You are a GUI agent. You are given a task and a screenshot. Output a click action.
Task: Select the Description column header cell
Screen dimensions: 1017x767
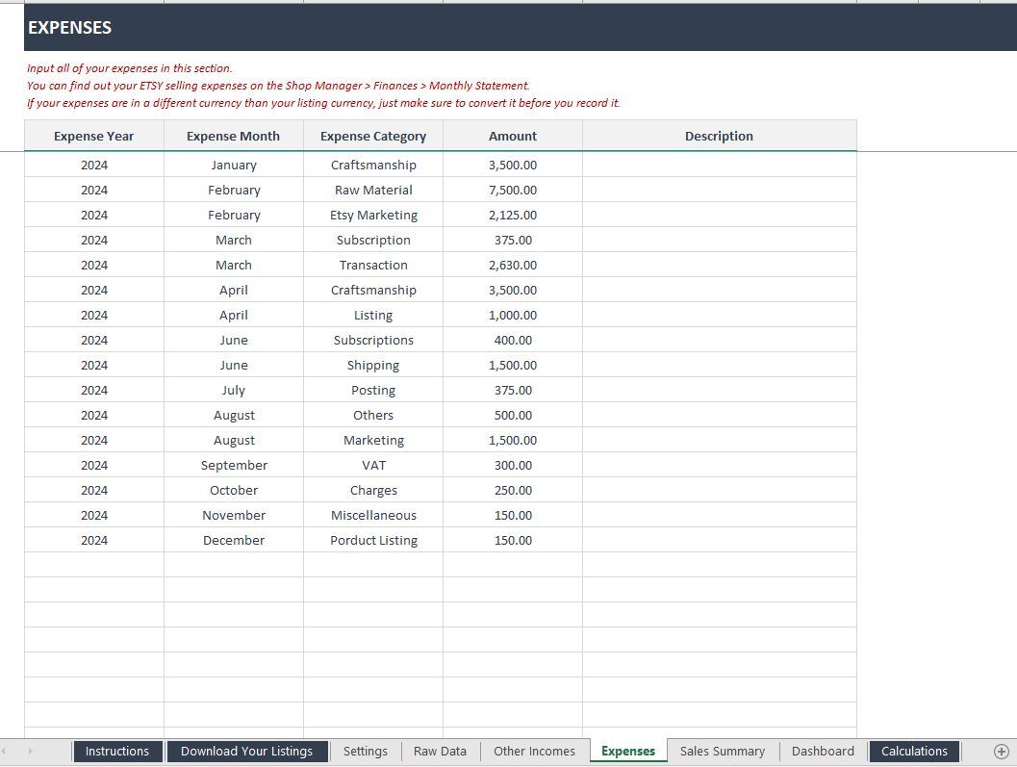[719, 137]
